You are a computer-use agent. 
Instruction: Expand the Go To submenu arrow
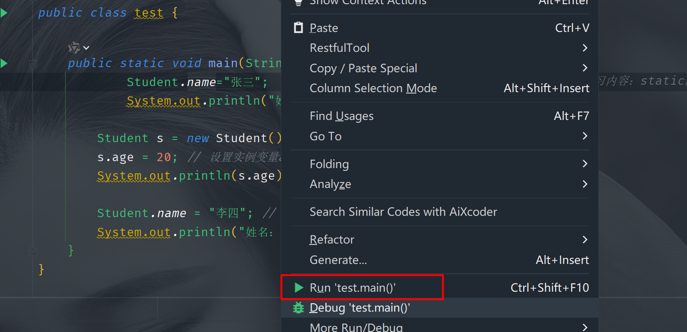(x=584, y=136)
